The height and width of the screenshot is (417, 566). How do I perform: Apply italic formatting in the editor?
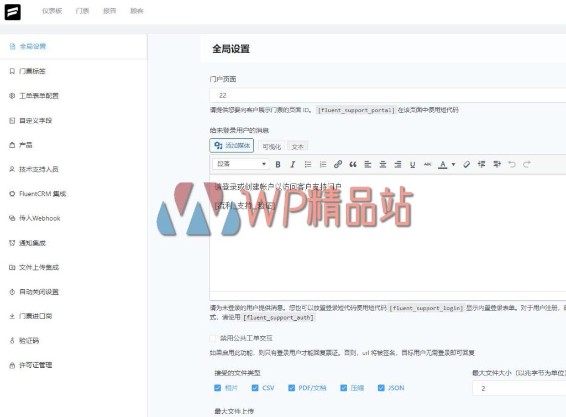coord(292,164)
